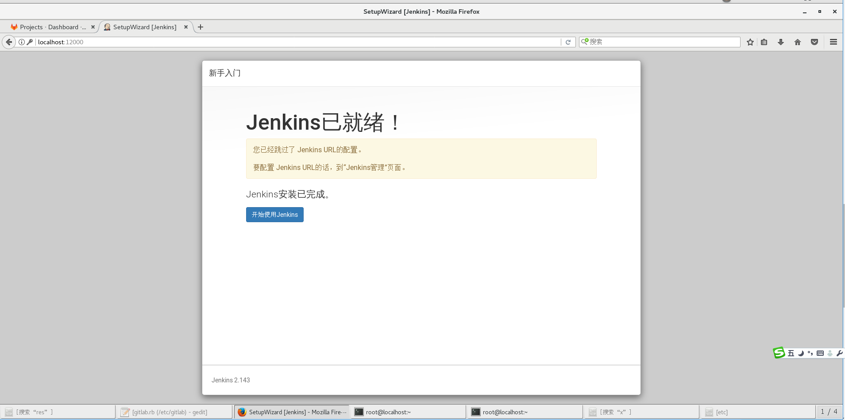Open the downloads arrow icon
This screenshot has height=420, width=845.
(x=781, y=42)
